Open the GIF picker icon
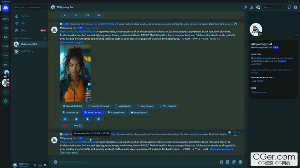300x168 pixels. point(228,162)
